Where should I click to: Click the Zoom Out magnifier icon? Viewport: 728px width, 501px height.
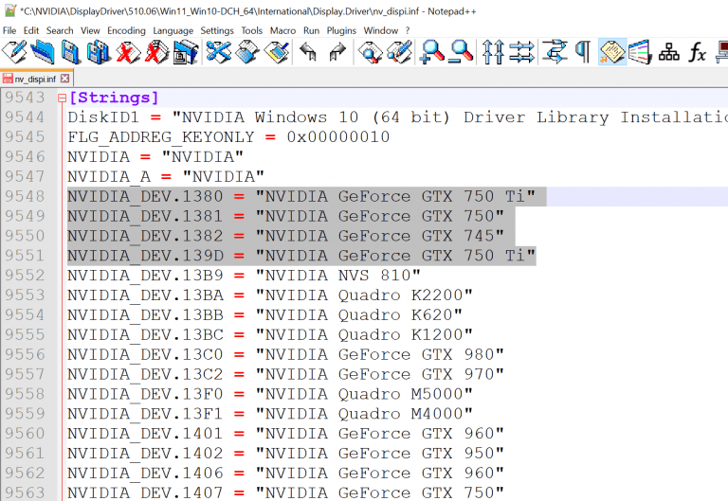pyautogui.click(x=462, y=51)
